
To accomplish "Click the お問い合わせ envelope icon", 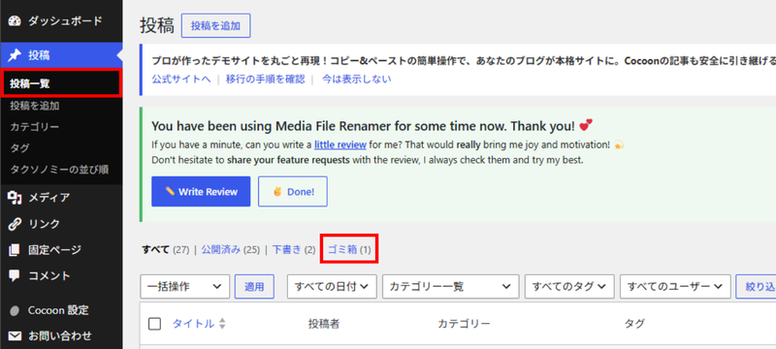I will 16,336.
